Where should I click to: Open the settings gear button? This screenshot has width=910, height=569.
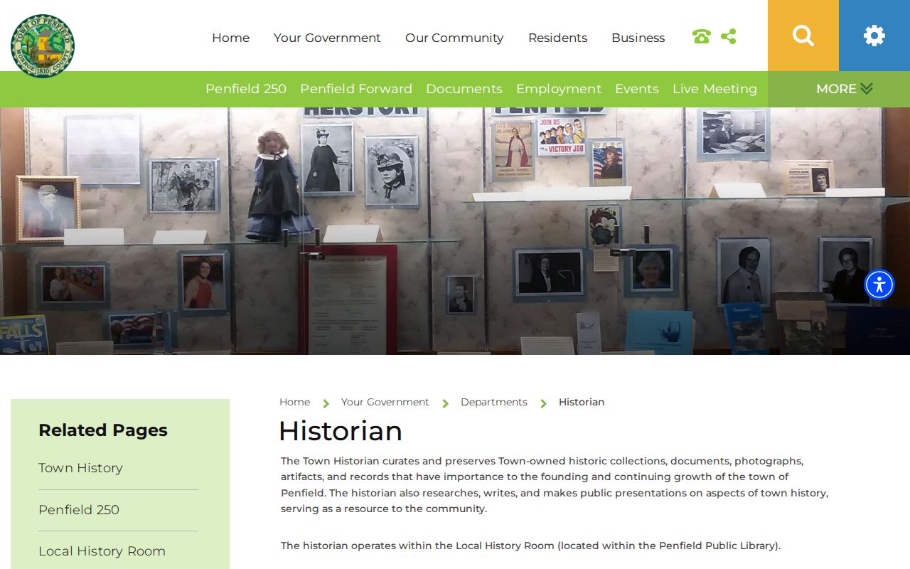pos(874,36)
